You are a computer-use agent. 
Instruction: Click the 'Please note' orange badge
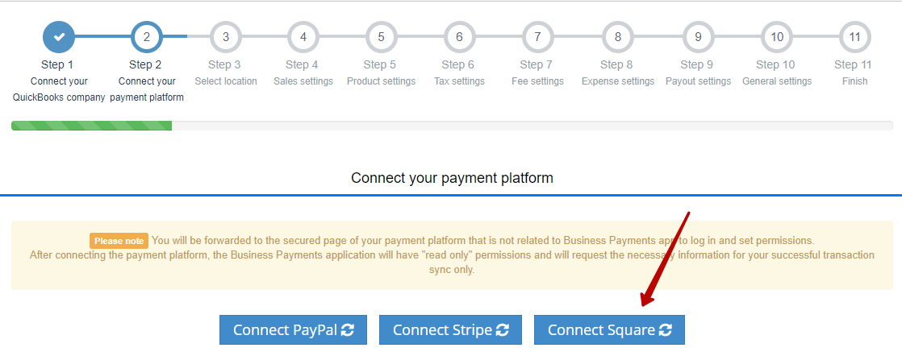tap(119, 241)
